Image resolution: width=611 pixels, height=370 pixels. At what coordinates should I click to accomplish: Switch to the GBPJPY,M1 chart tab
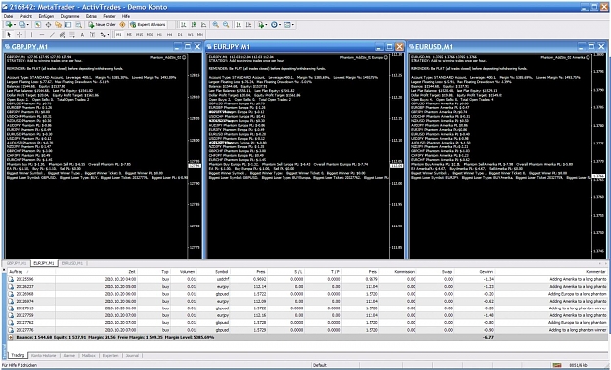[17, 263]
